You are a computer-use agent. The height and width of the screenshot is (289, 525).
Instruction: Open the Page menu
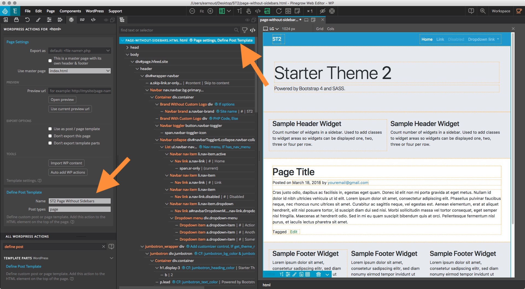click(50, 11)
